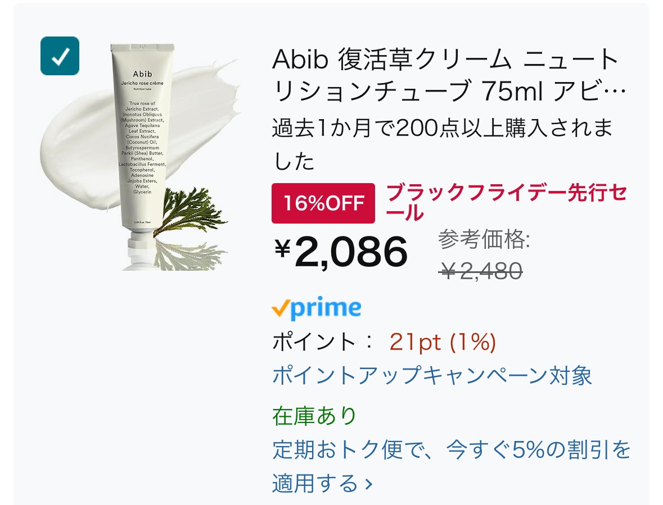This screenshot has width=663, height=505.
Task: Apply the 定期おトク便 5% discount link
Action: [451, 449]
